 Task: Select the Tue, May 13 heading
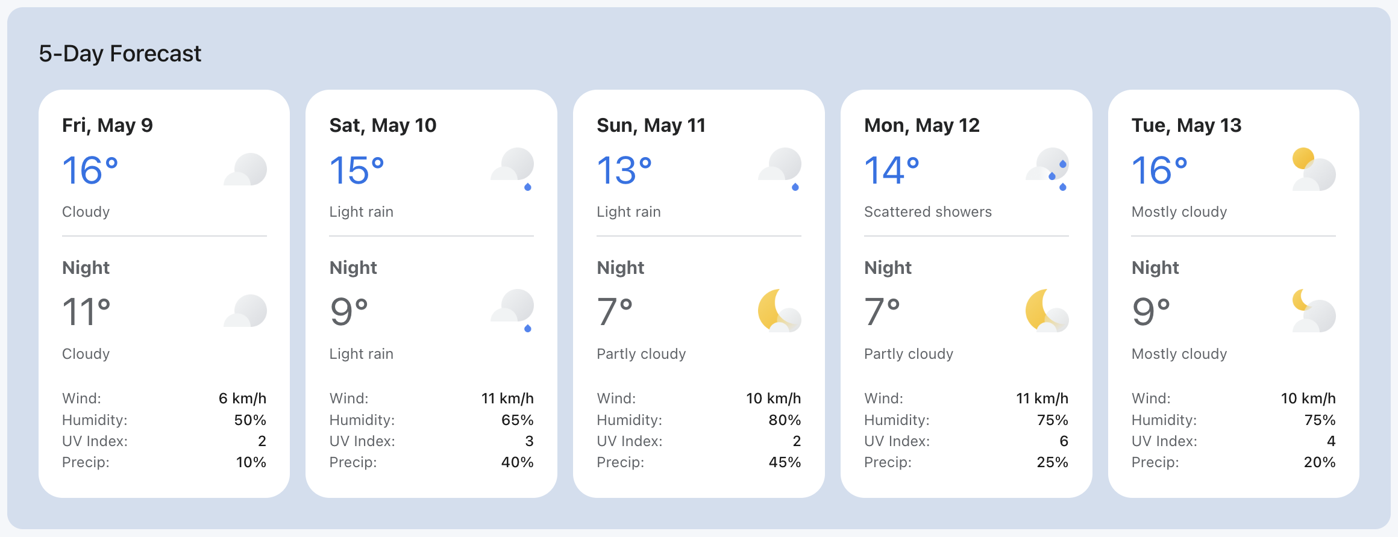[1186, 125]
